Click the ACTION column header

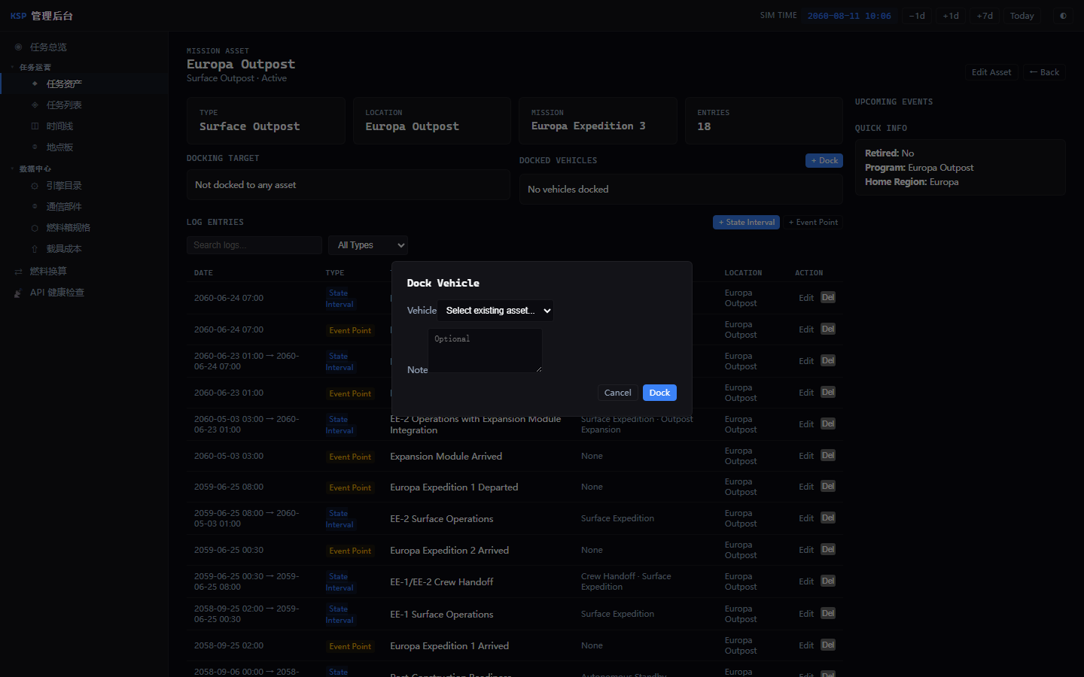point(809,273)
